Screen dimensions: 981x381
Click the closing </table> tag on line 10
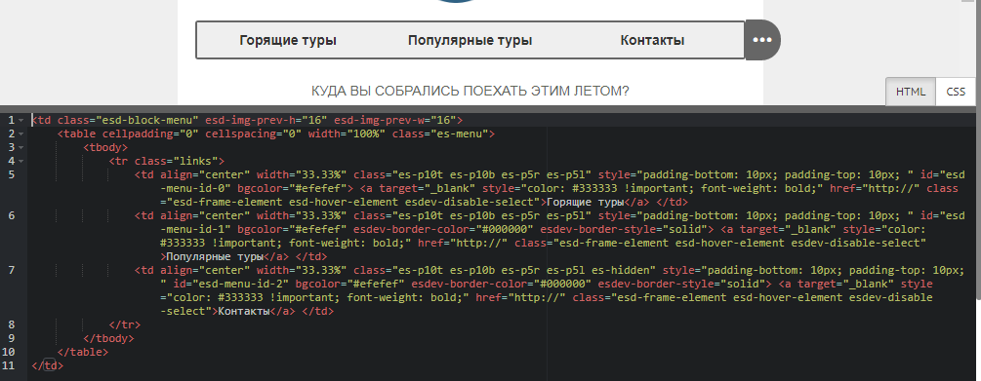click(x=83, y=352)
